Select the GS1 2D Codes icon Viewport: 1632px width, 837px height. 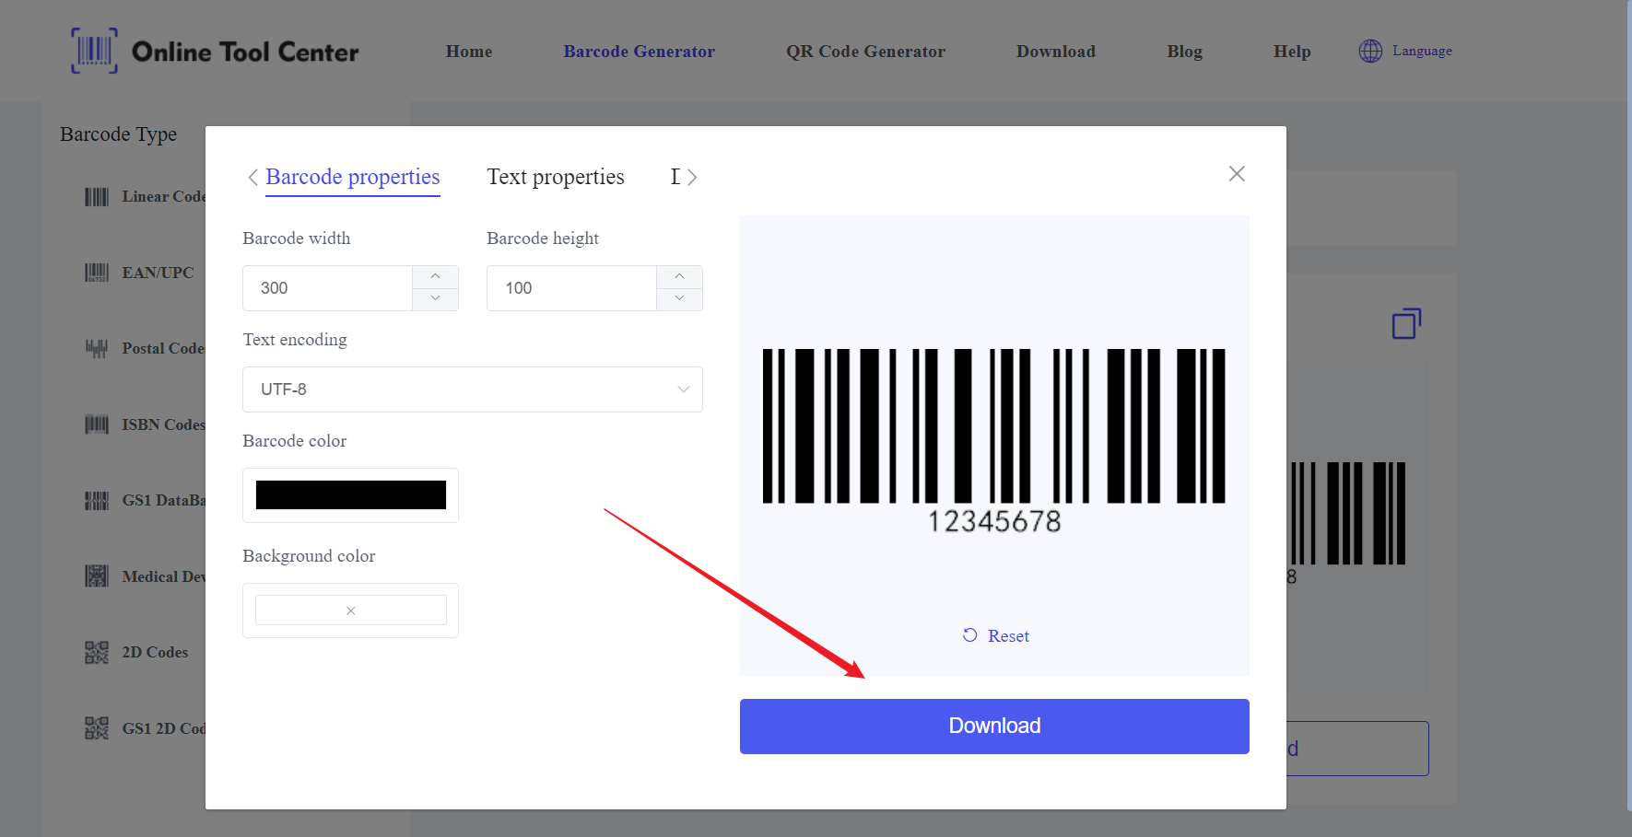coord(97,728)
